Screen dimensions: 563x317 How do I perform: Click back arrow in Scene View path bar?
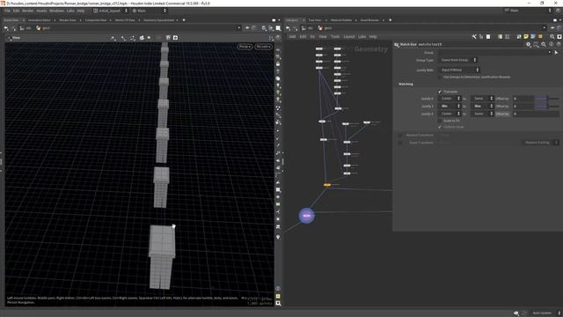coord(6,28)
